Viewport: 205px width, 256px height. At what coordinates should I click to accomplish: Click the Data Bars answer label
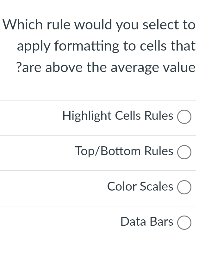[x=146, y=222]
